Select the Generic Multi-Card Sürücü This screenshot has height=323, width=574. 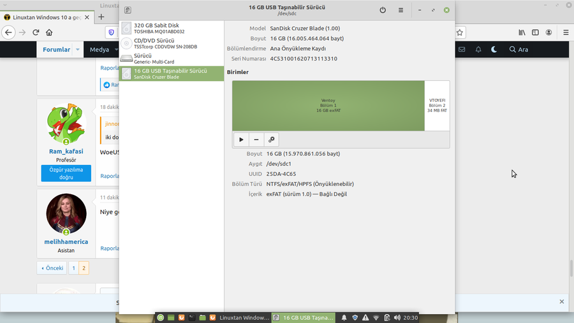(172, 59)
